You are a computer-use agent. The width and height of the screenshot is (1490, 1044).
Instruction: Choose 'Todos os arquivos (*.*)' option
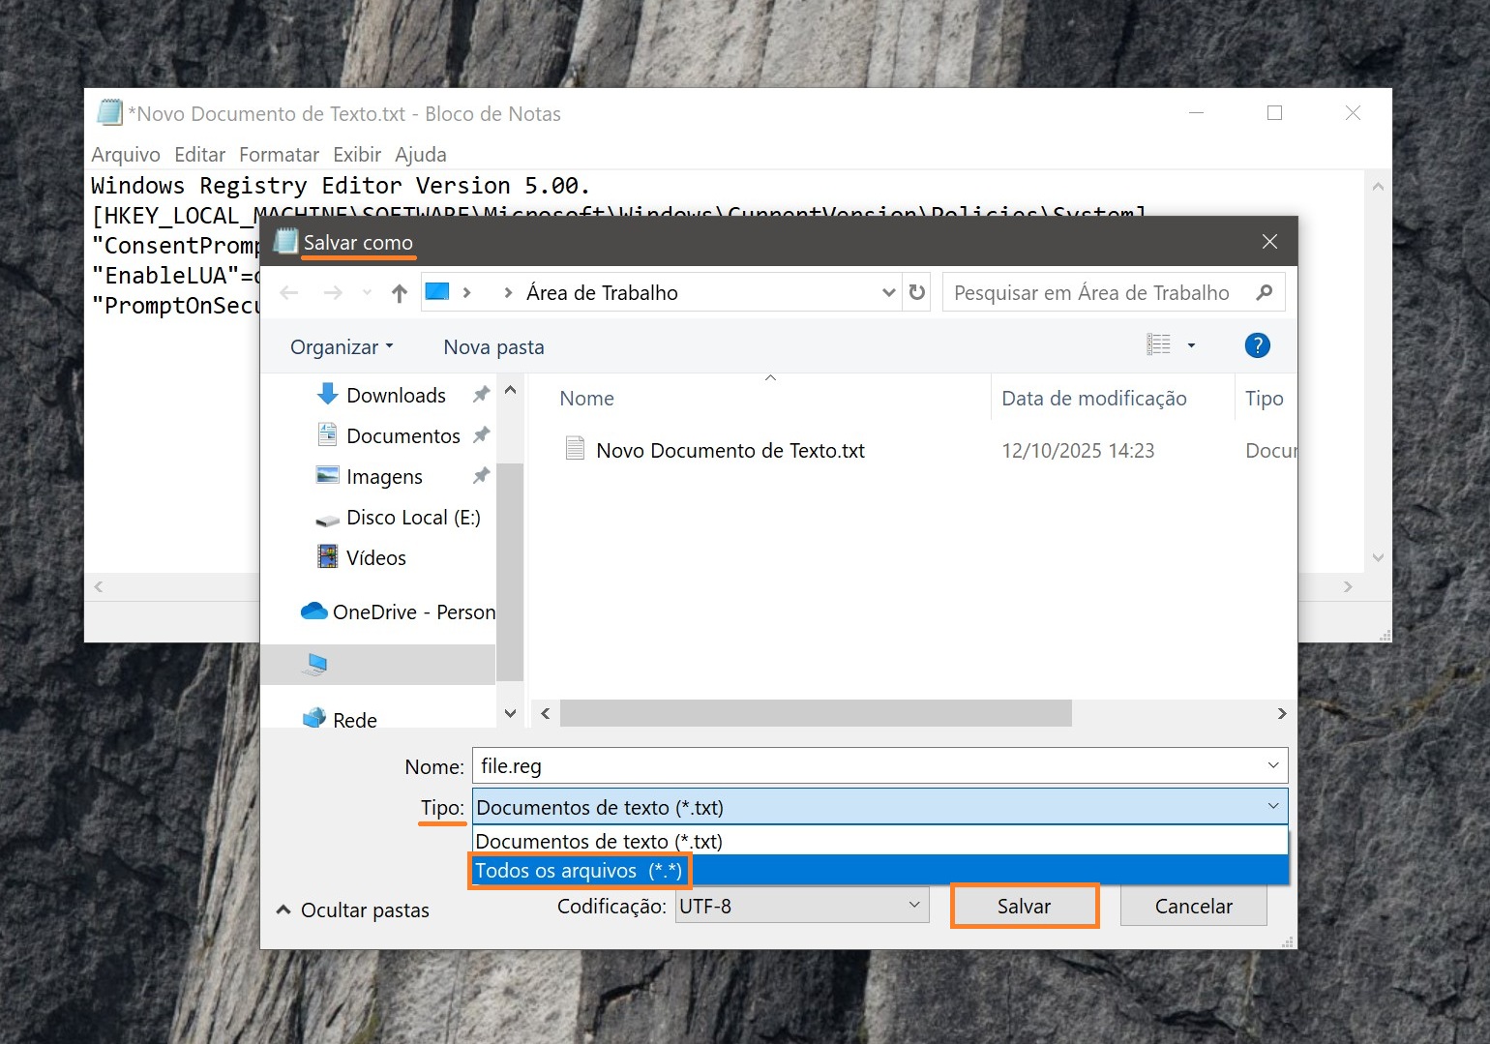pos(579,871)
